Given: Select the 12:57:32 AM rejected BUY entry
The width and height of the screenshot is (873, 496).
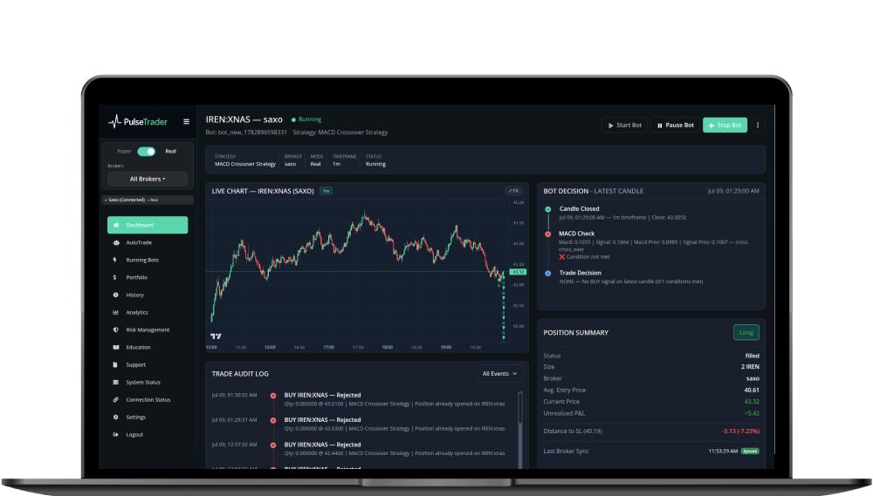Looking at the screenshot, I should click(x=359, y=449).
